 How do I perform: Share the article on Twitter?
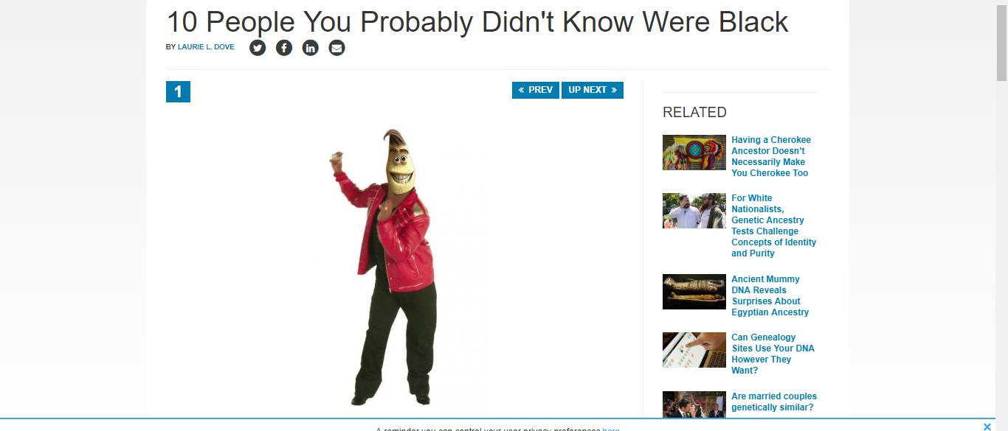pyautogui.click(x=258, y=48)
